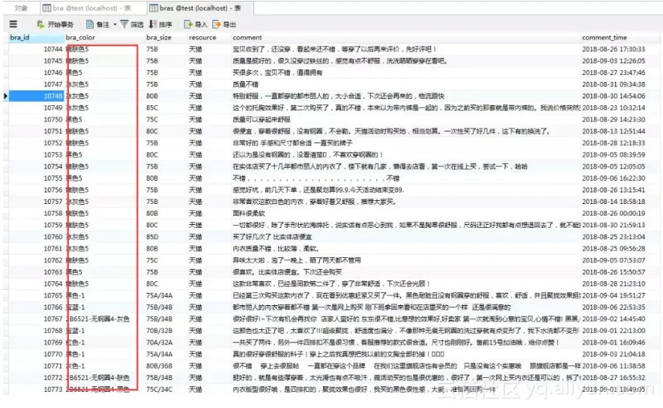Viewport: 663px width, 408px height.
Task: Click bra_color cell B6521-无钢圈4-灰色 in row 10767
Action: [x=98, y=319]
